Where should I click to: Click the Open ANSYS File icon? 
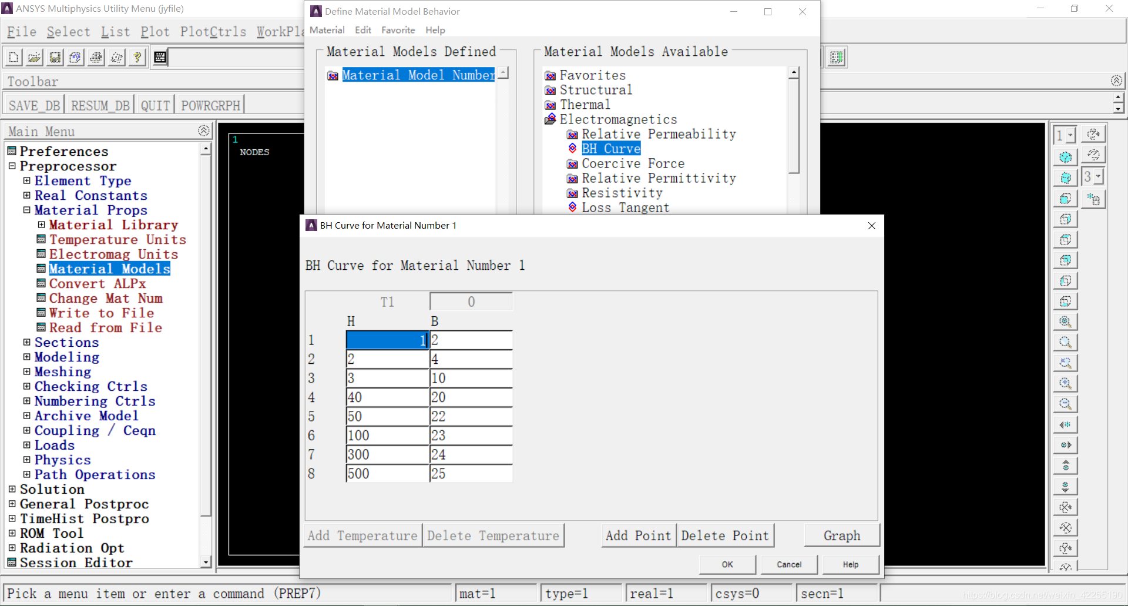coord(34,57)
